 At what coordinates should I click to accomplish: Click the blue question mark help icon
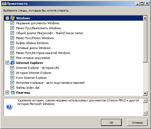(9, 107)
